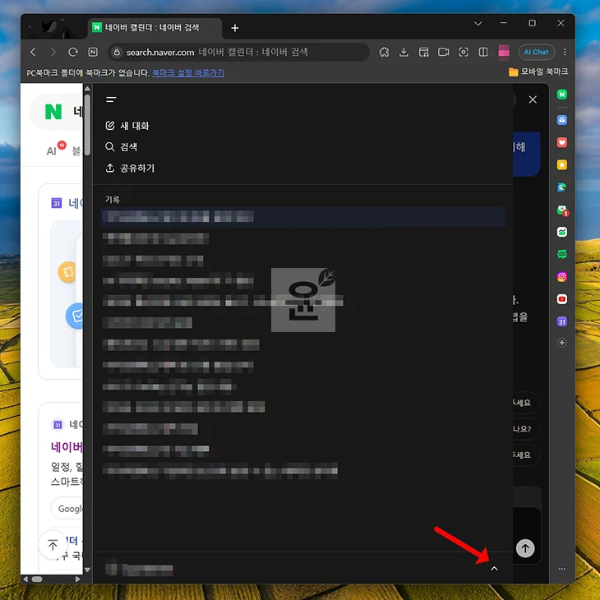Open the red pocket sidebar icon

tap(561, 142)
